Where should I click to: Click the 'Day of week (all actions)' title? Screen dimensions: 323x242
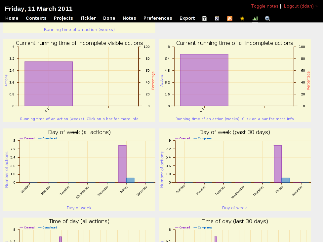pos(79,132)
